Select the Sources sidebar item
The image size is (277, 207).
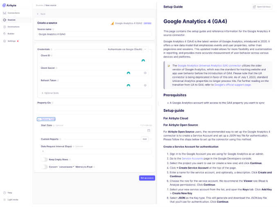click(11, 20)
